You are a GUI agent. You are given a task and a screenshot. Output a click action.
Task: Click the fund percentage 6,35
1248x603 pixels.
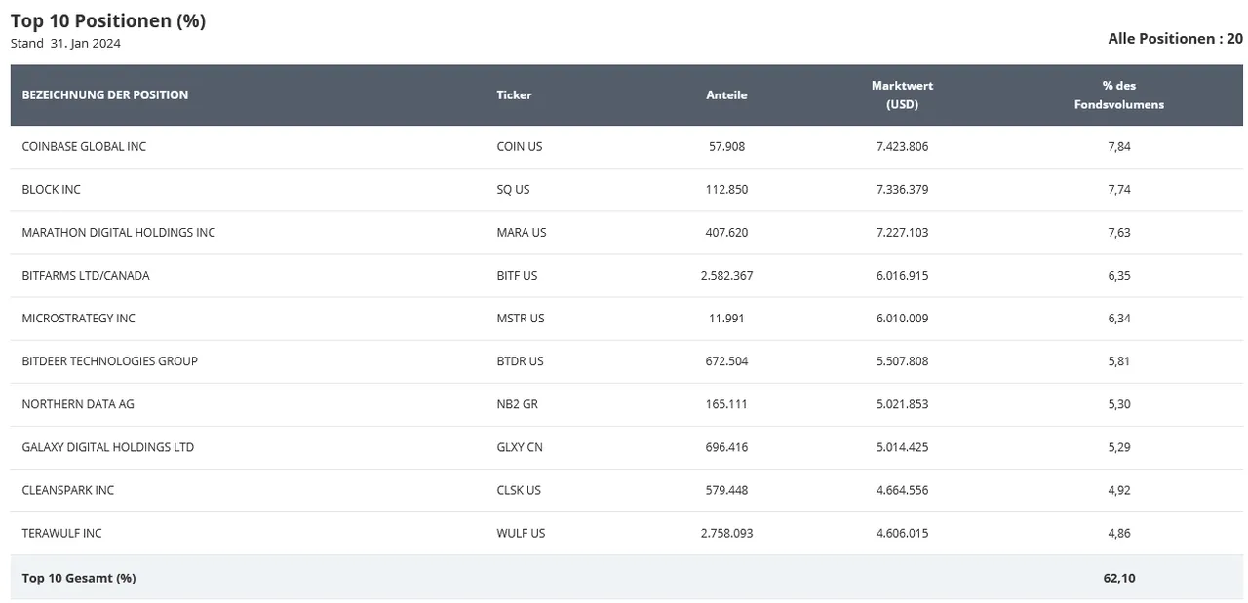[1119, 275]
